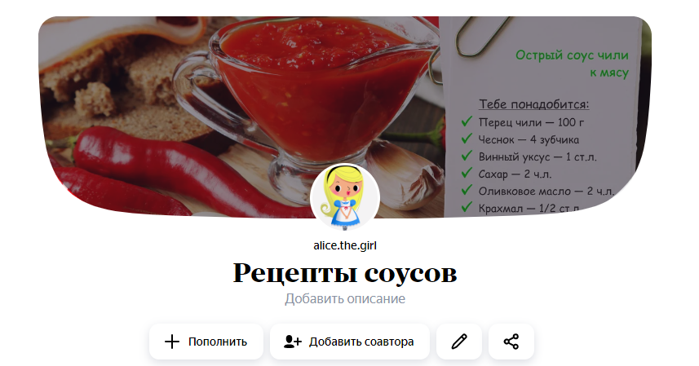Image resolution: width=699 pixels, height=366 pixels.
Task: Click the Пополнить button label
Action: 218,342
